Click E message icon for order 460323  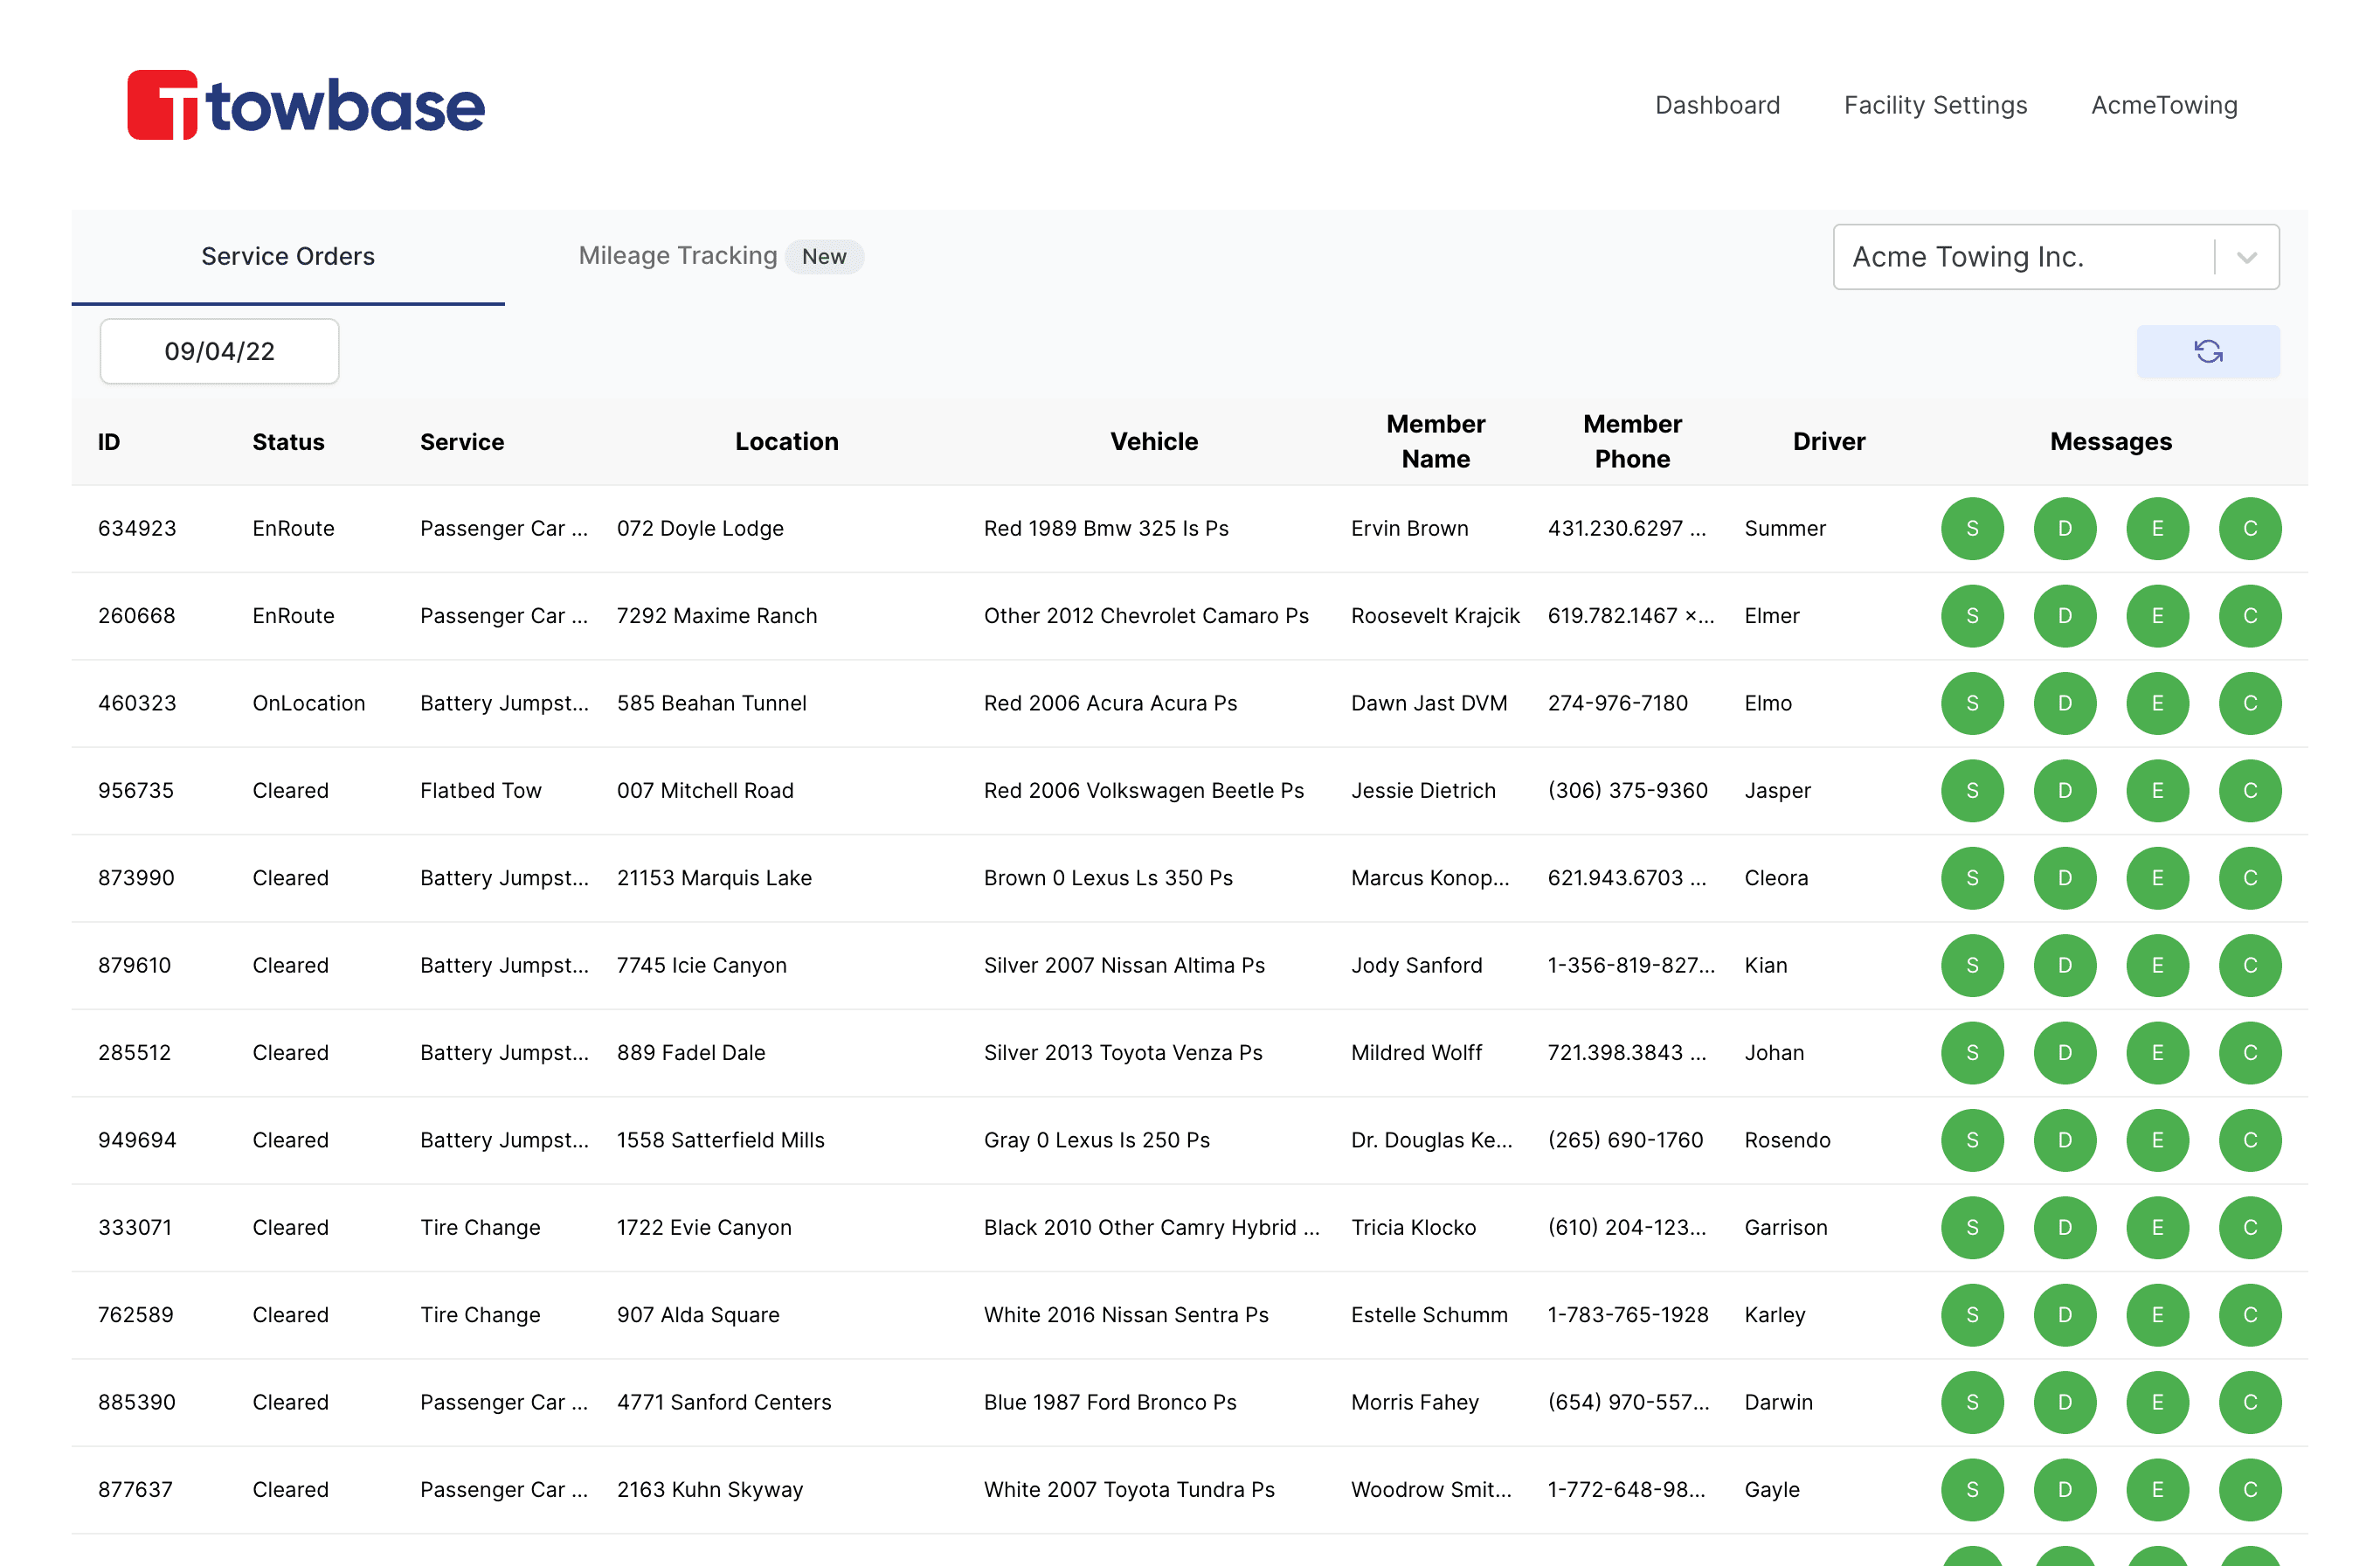point(2156,703)
